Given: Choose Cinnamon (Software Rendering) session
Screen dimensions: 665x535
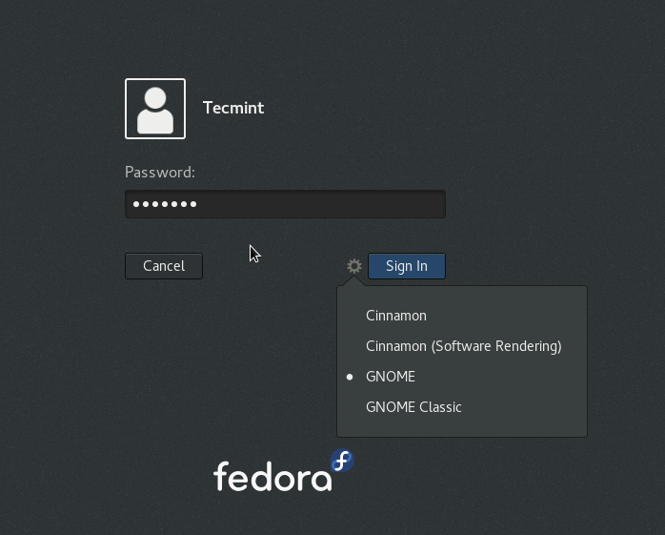Looking at the screenshot, I should coord(462,346).
